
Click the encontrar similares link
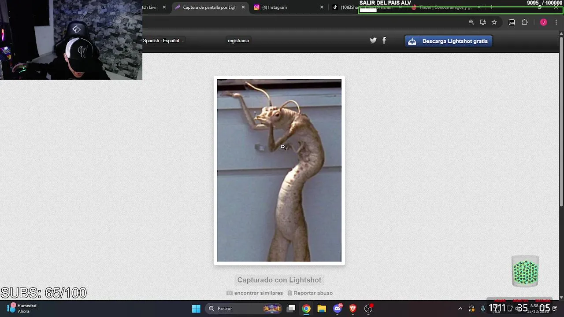[255, 293]
